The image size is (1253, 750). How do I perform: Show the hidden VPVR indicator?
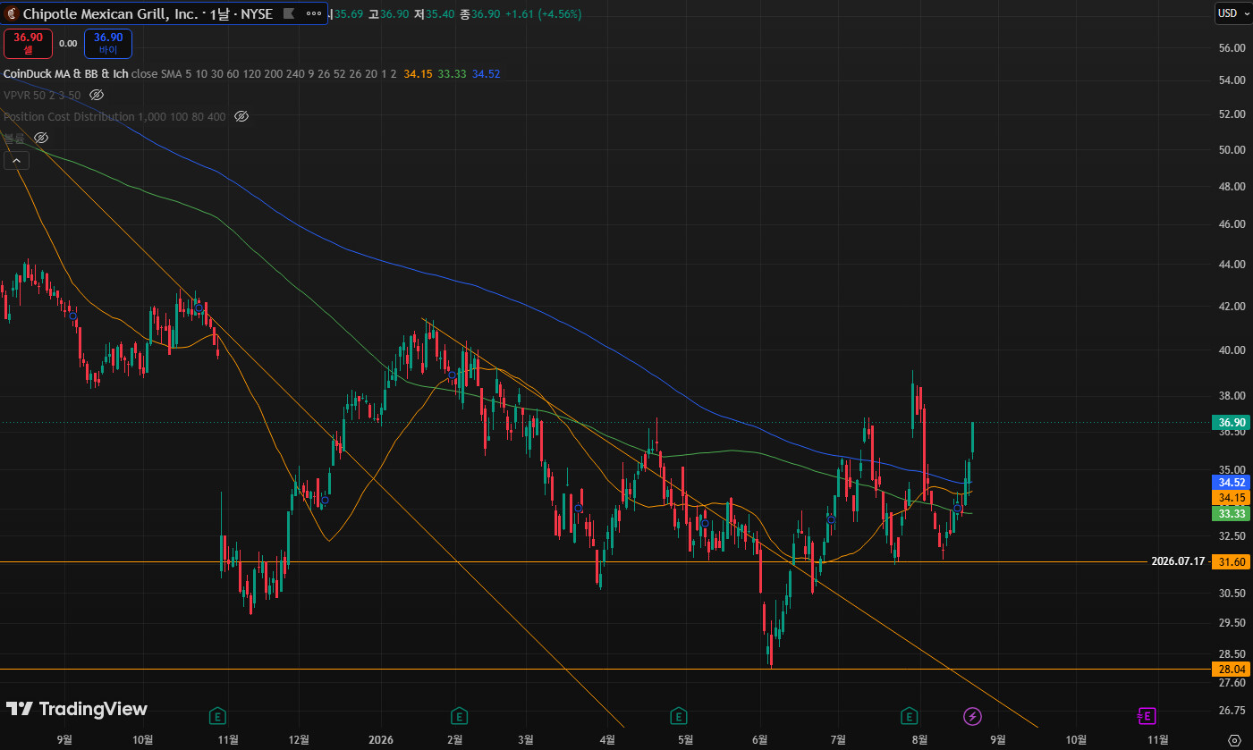pyautogui.click(x=97, y=95)
